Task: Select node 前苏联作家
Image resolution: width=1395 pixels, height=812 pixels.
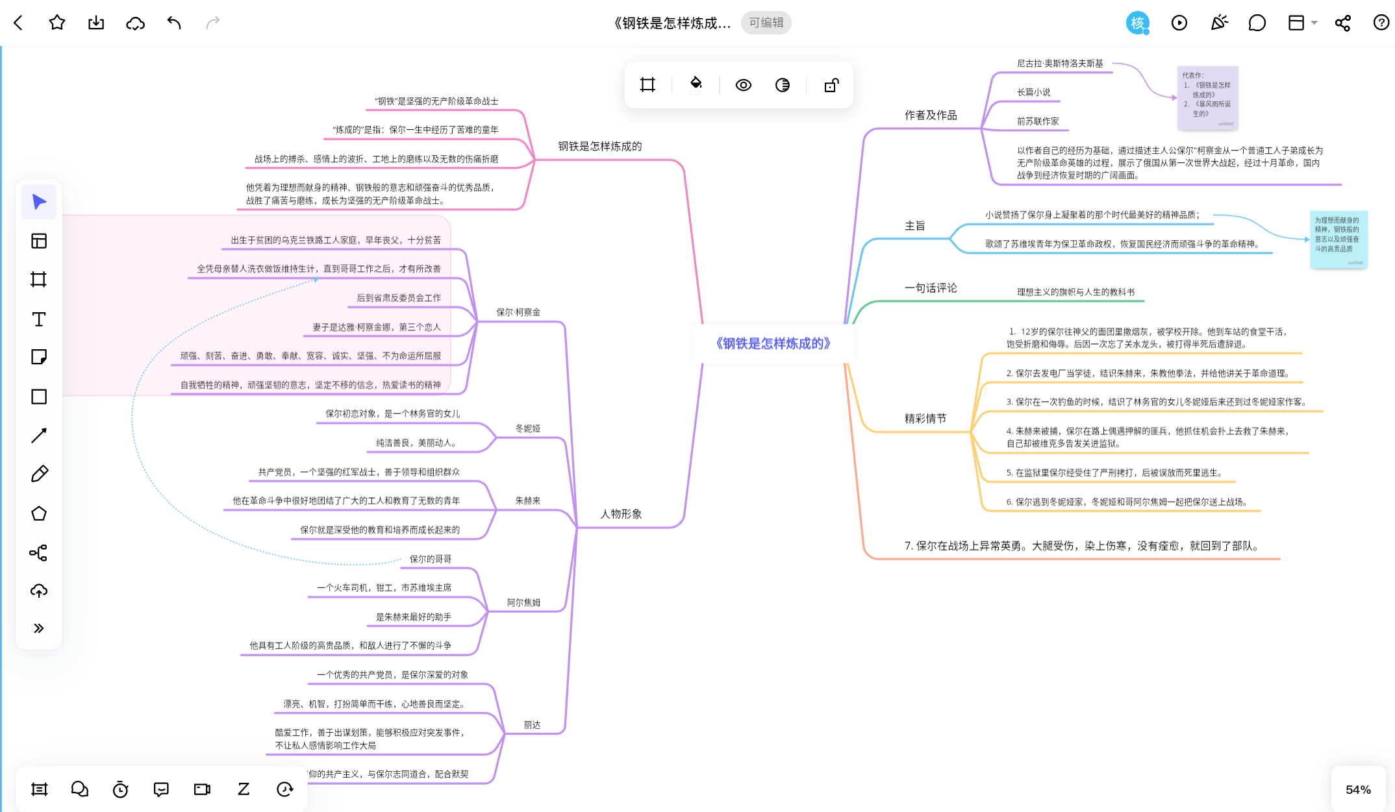Action: (1038, 121)
